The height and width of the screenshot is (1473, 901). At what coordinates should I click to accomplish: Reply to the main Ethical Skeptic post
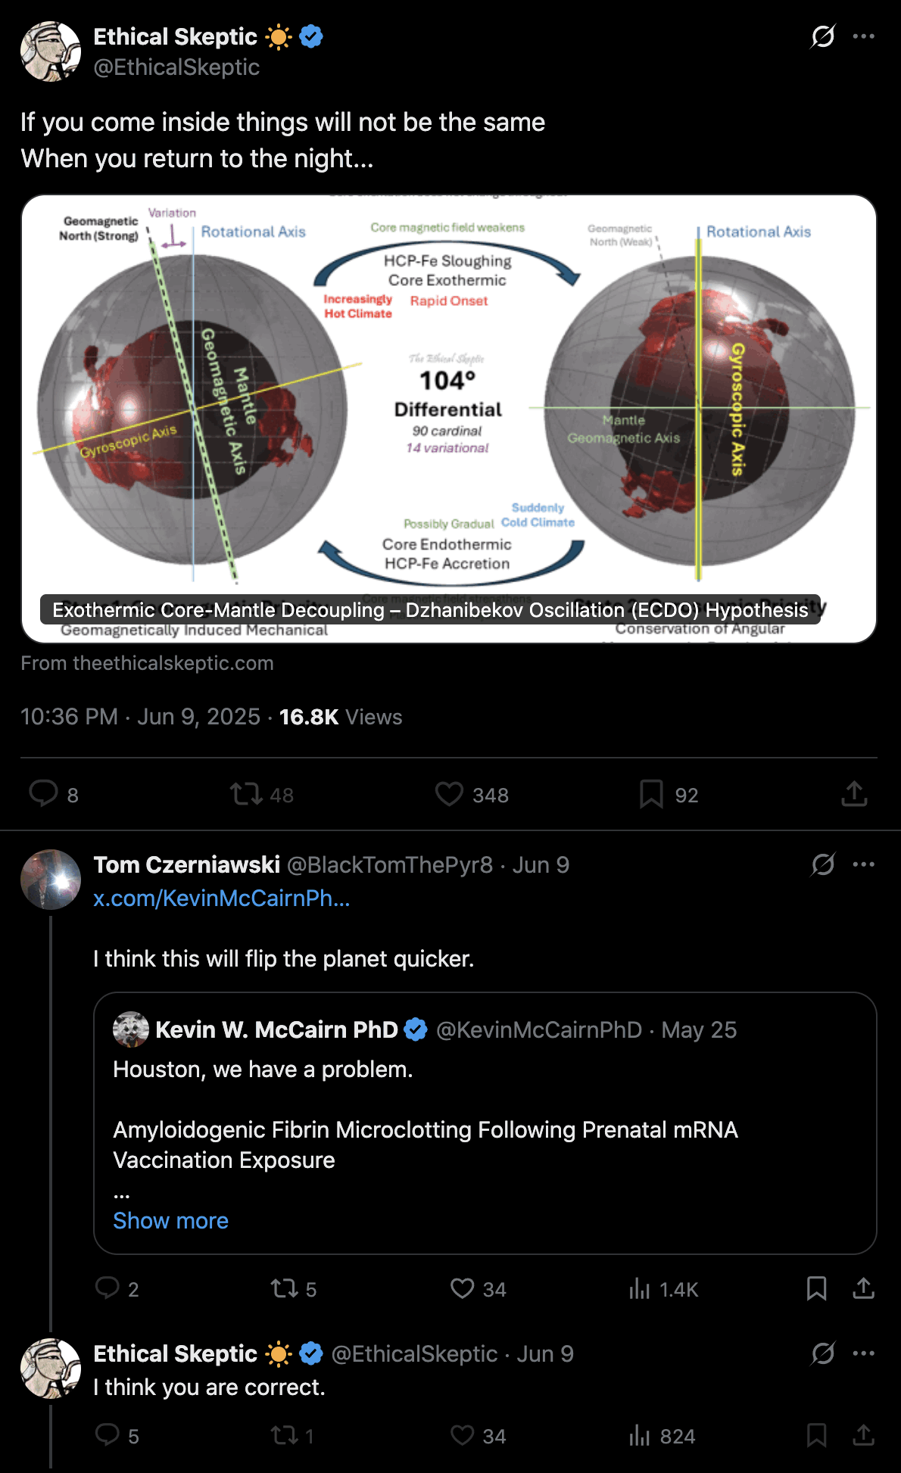44,794
